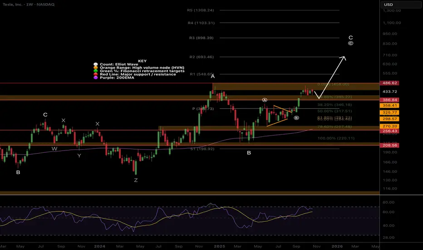This screenshot has height=250, width=423.
Task: Click the 950.00 price axis label
Action: coord(390,34)
